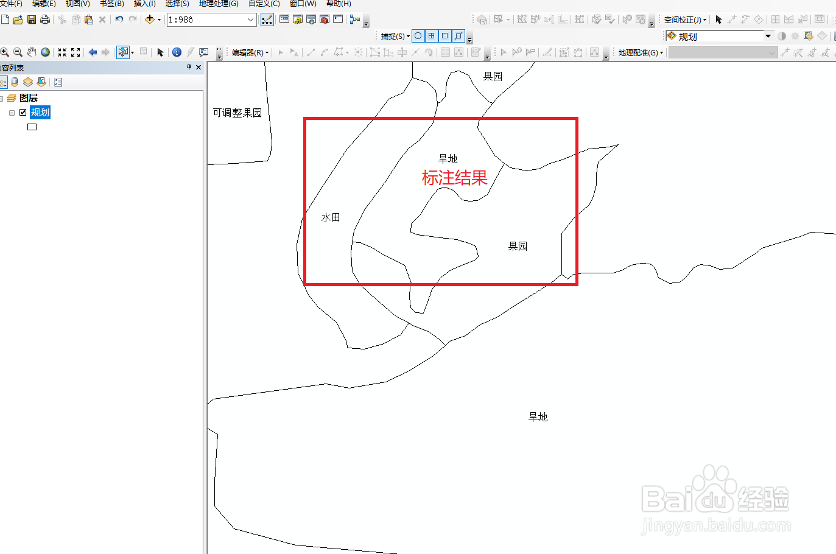Zoom to full extent using globe icon
836x554 pixels.
[x=44, y=52]
